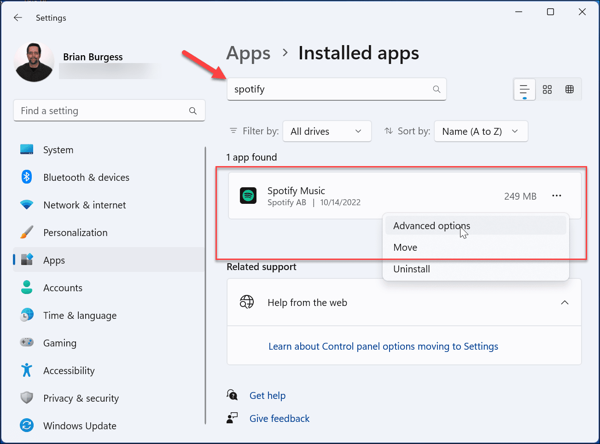Open Learn about Control panel options link
Screen dimensions: 600x444
pyautogui.click(x=383, y=346)
